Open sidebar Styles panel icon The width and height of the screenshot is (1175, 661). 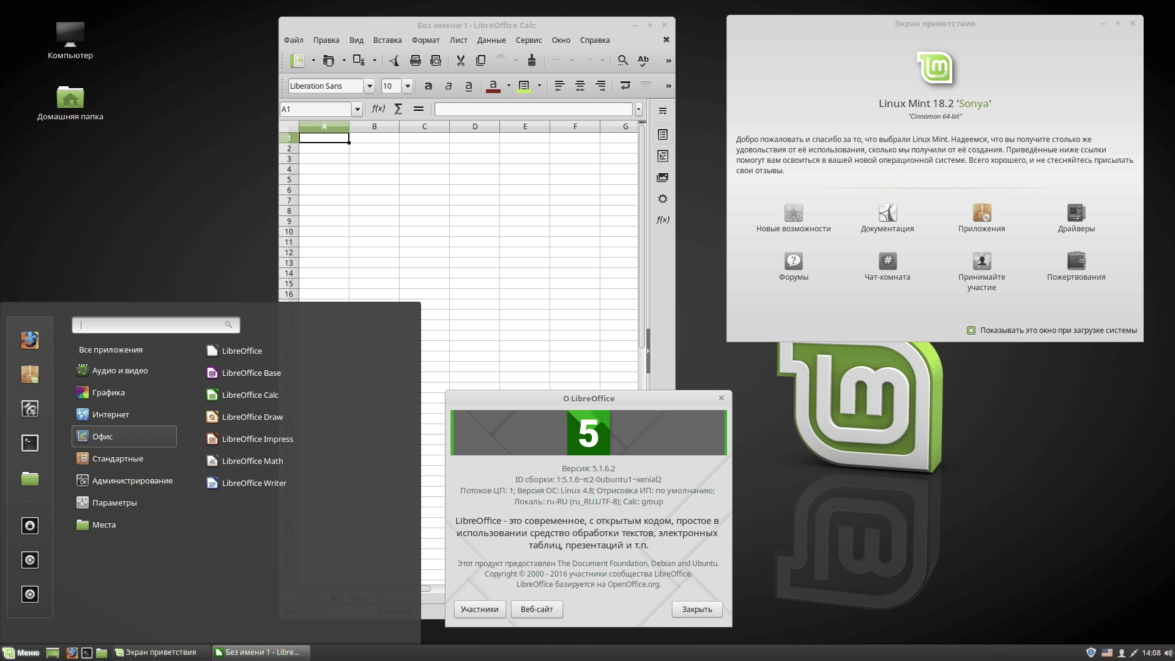point(663,156)
